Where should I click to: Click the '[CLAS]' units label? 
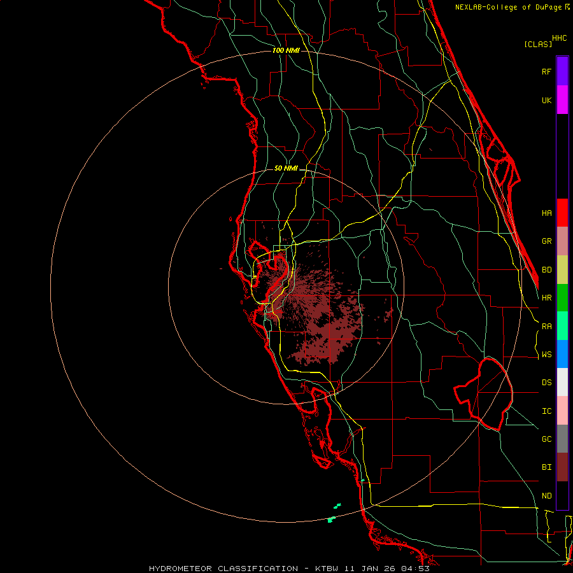click(538, 45)
